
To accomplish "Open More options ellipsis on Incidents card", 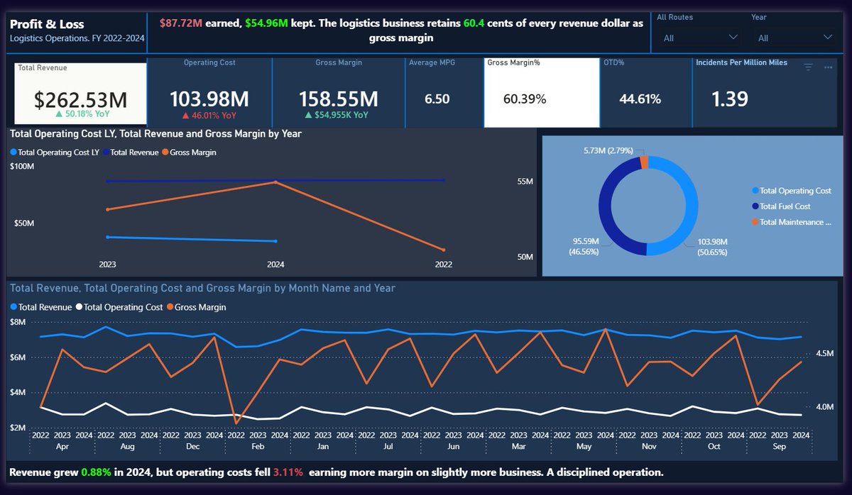I will [828, 67].
